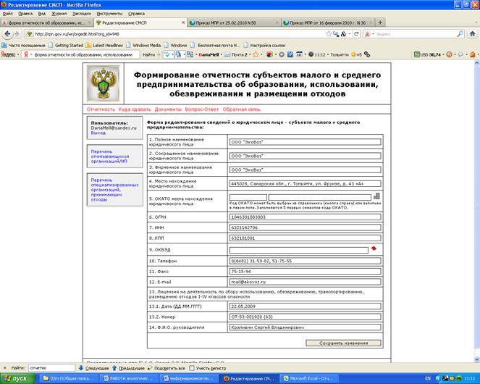
Task: Switch to Приказ МПР от 16 февраля 2010 tab
Action: (x=327, y=22)
